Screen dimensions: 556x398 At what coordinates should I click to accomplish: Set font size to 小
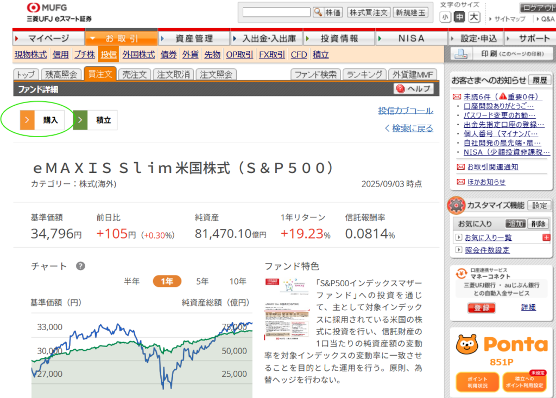point(445,17)
